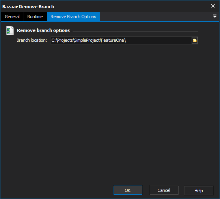Viewport: 220px width, 199px height.
Task: Switch to the Runtime tab
Action: tap(35, 17)
